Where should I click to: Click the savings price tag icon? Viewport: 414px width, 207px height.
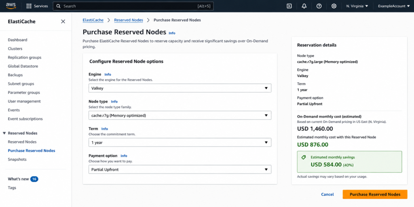point(304,157)
